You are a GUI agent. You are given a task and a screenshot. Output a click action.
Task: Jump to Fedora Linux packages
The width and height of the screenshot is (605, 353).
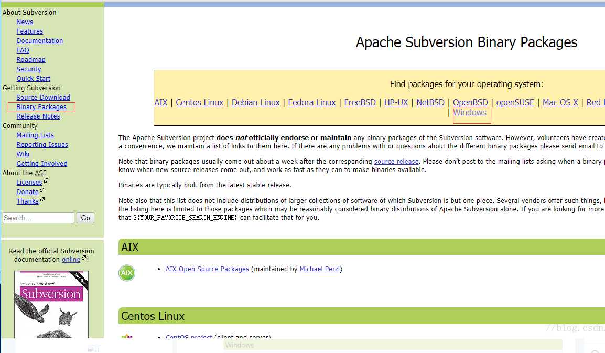pos(312,103)
